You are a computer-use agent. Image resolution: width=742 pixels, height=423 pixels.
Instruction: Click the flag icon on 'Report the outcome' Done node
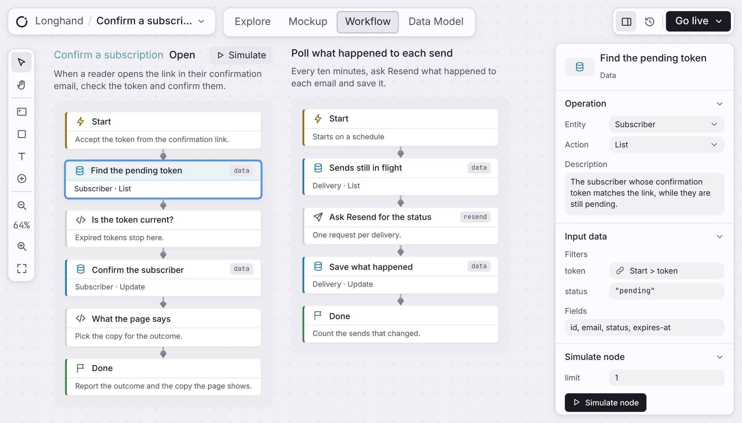click(80, 368)
